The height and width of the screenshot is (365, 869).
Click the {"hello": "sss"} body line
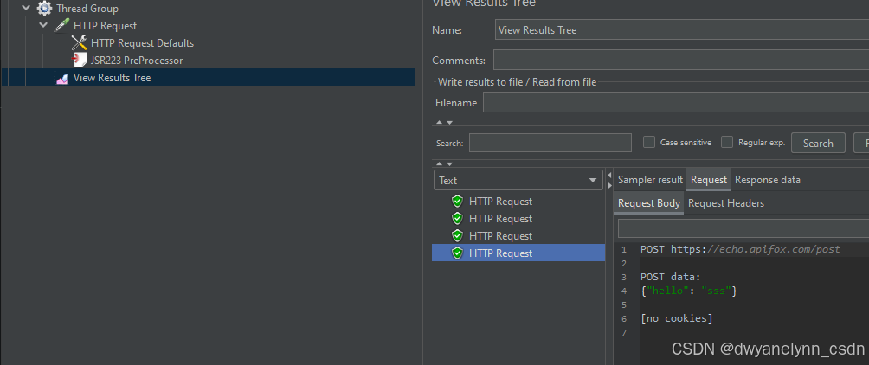[x=689, y=291]
